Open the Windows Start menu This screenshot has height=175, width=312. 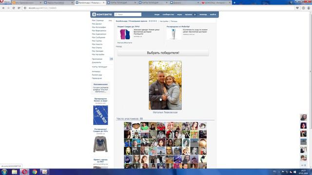pos(4,172)
